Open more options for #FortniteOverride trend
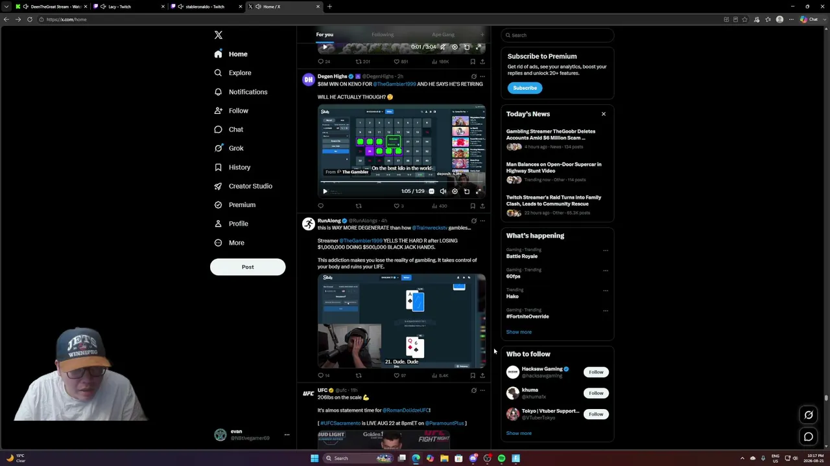830x466 pixels. pos(606,311)
